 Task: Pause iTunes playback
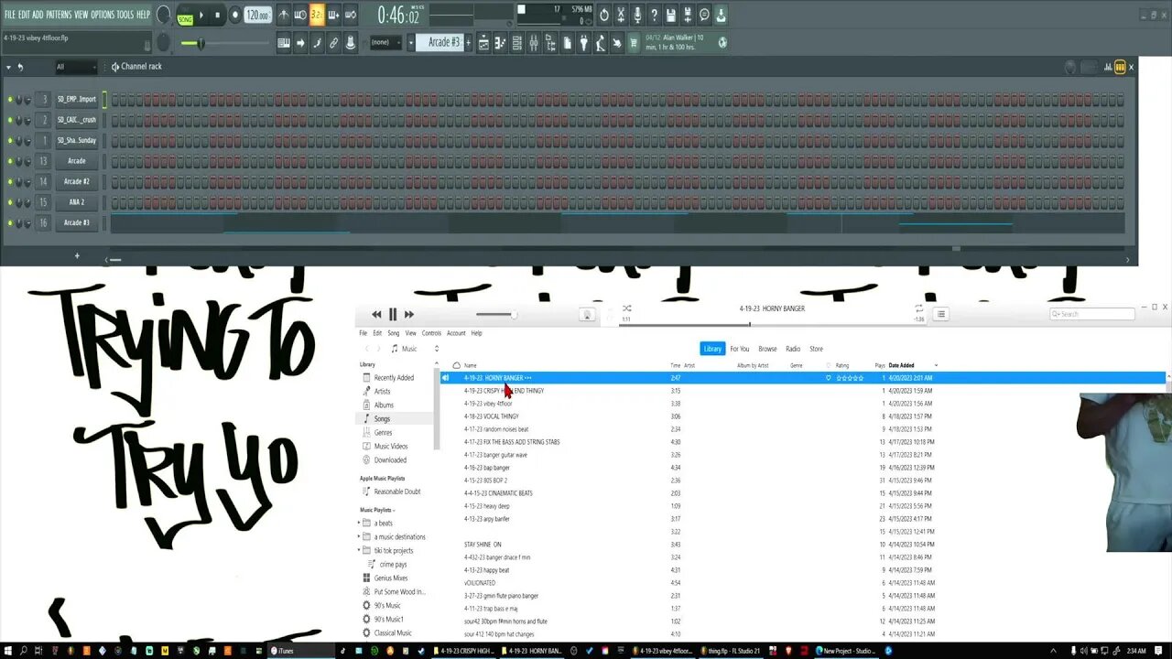(393, 314)
